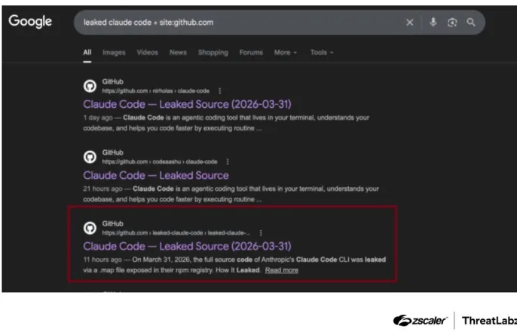This screenshot has width=517, height=332.
Task: Switch to the Shopping tab
Action: [x=213, y=53]
